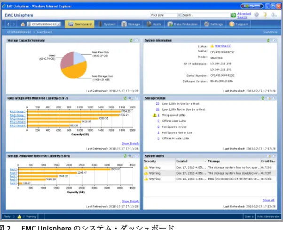Image resolution: width=283 pixels, height=230 pixels.
Task: Open the System tab
Action: pyautogui.click(x=107, y=24)
